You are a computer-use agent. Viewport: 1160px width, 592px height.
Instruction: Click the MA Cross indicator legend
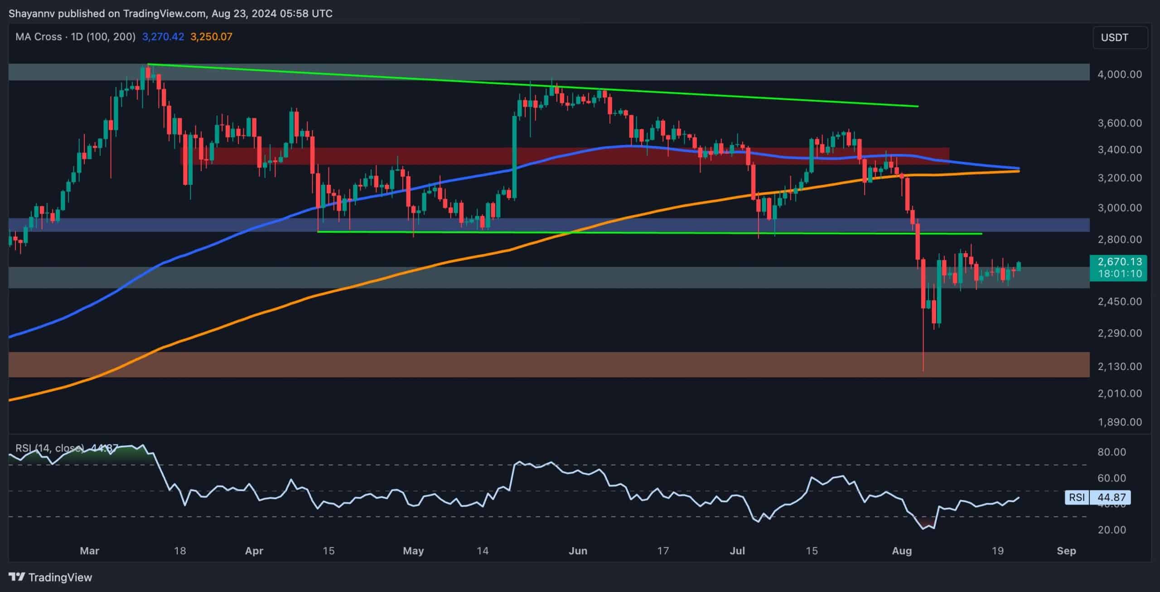point(75,37)
